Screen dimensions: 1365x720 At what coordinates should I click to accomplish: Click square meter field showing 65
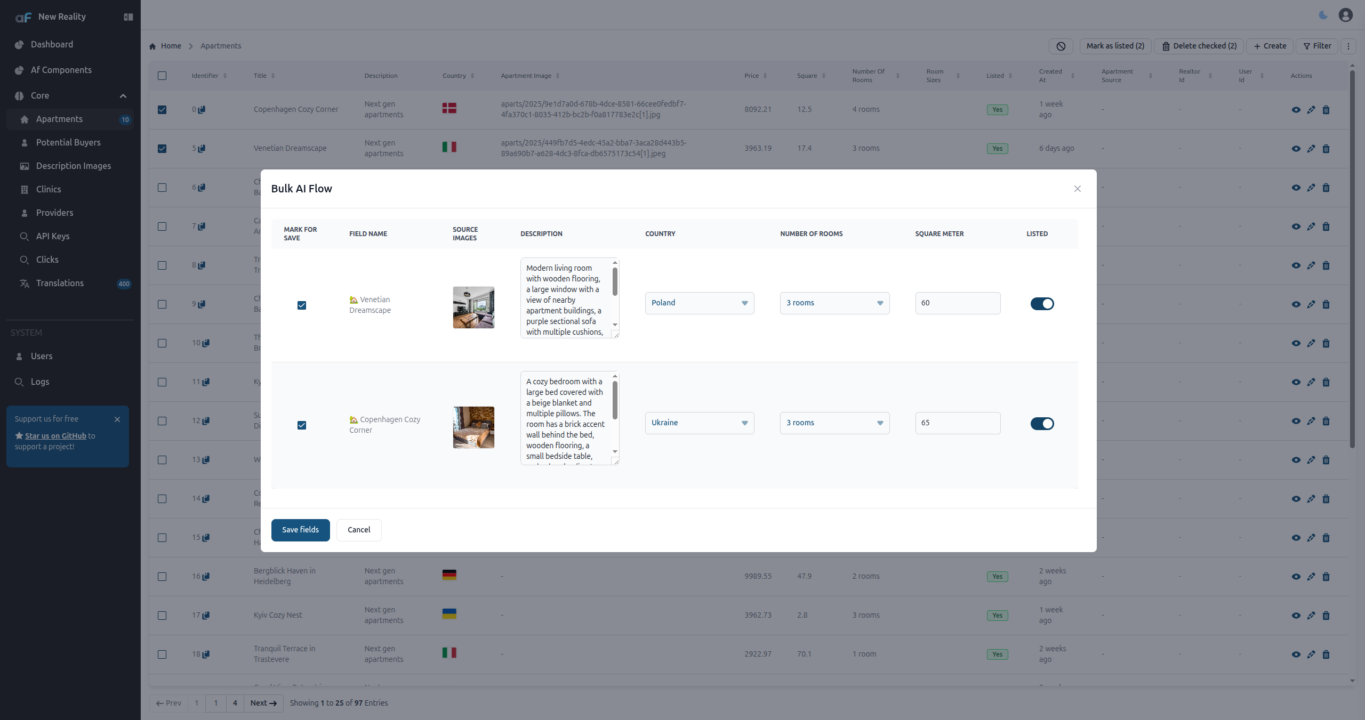click(x=958, y=423)
